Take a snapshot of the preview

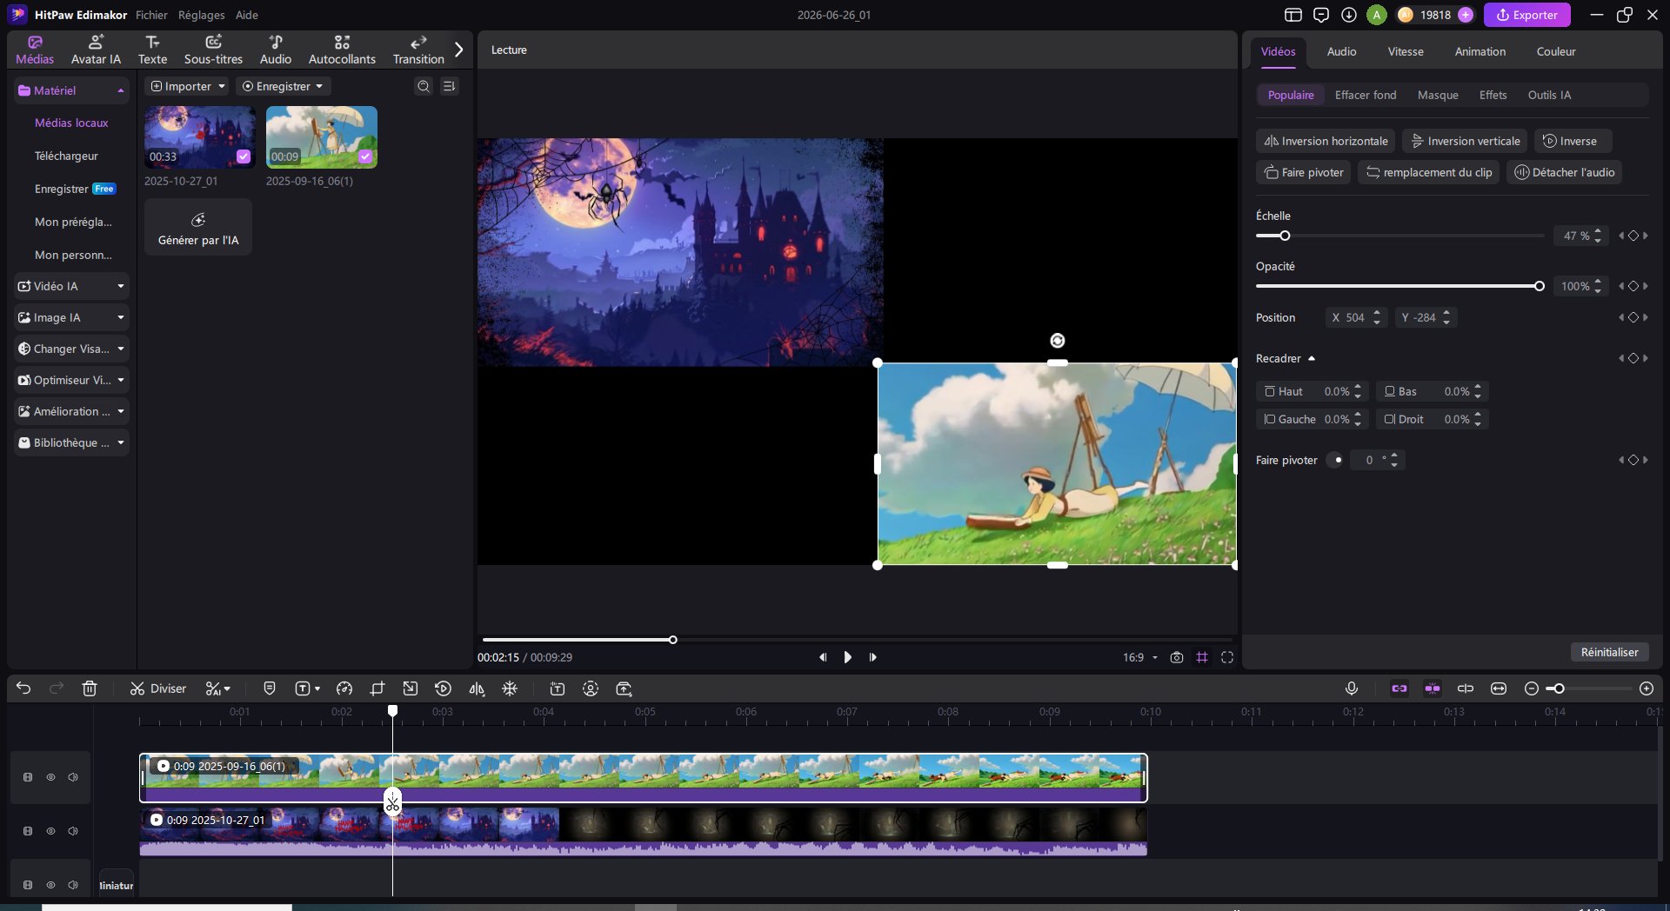coord(1177,657)
